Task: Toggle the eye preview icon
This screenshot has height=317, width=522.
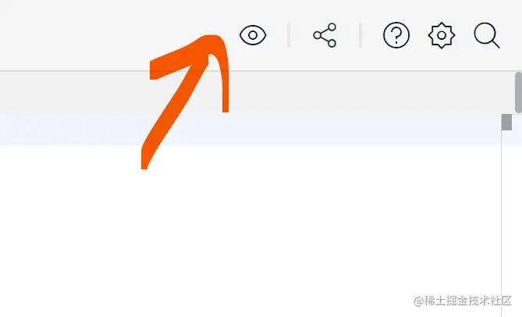Action: click(253, 35)
